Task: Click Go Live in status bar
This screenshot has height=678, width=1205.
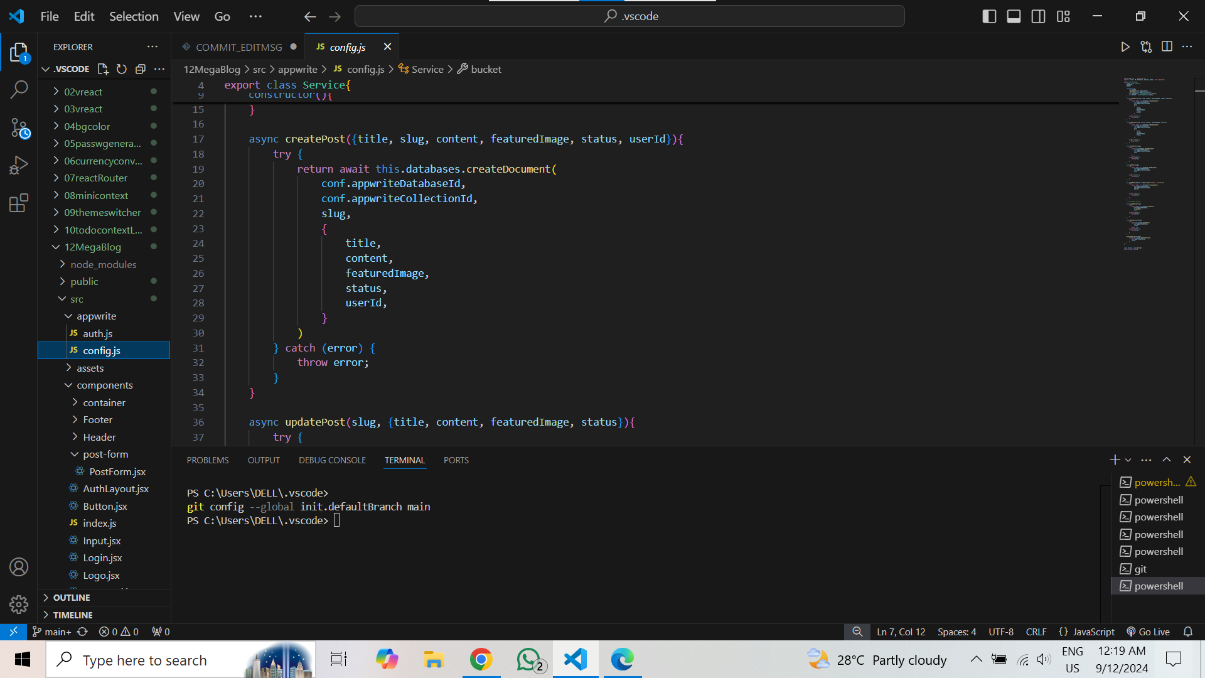Action: (x=1148, y=632)
